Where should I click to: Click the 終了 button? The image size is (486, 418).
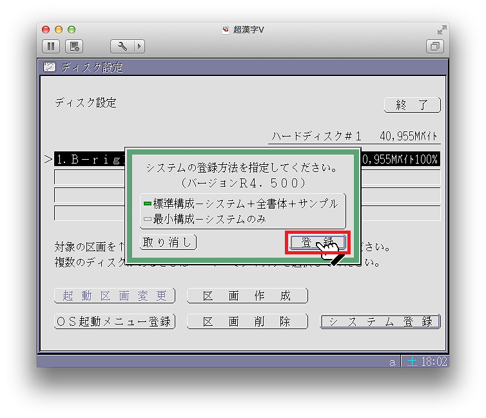[412, 104]
